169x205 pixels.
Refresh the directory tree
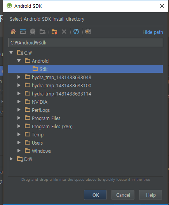(76, 32)
